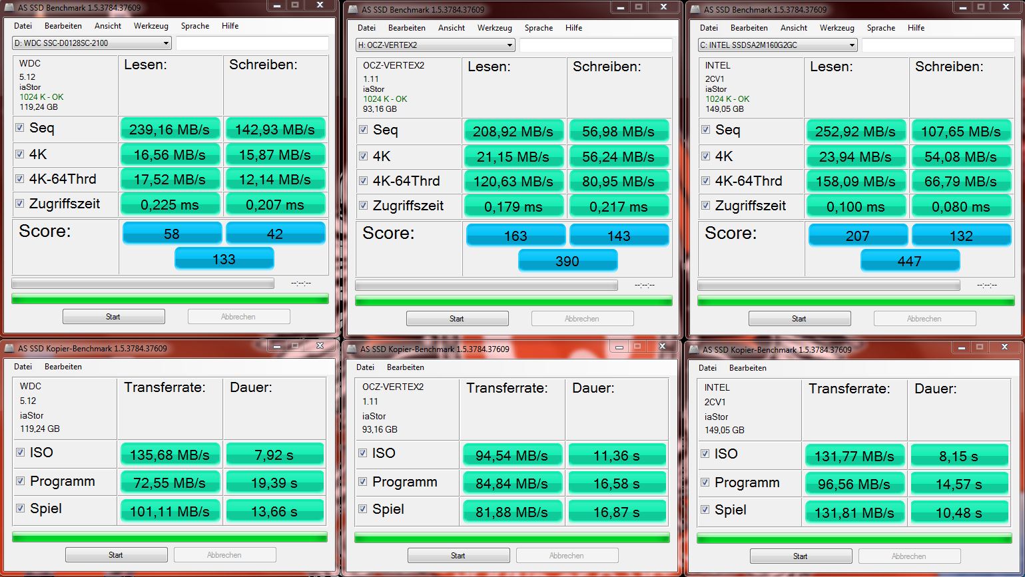1025x577 pixels.
Task: Open Bearbeiten menu in WDC Kopier-Benchmark window
Action: [63, 367]
